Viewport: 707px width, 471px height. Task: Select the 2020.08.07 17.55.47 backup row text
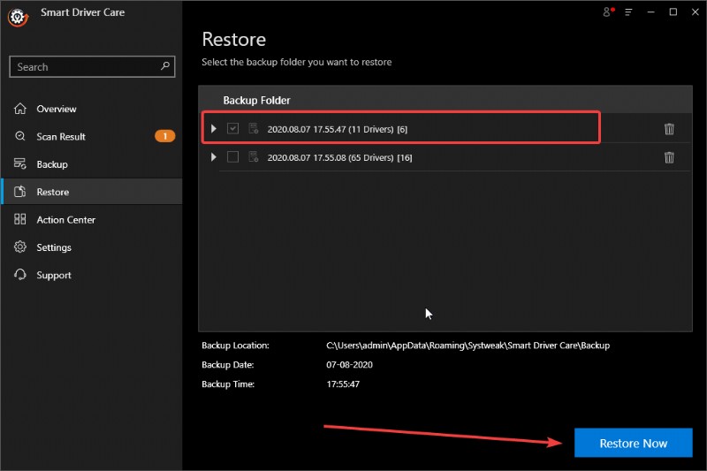338,129
